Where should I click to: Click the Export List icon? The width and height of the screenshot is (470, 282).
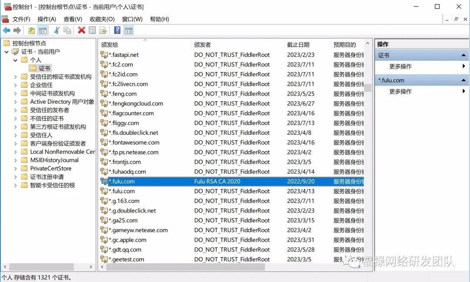point(103,30)
